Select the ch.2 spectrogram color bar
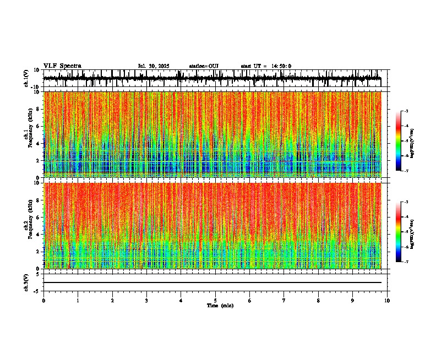This screenshot has height=337, width=436. pos(399,232)
